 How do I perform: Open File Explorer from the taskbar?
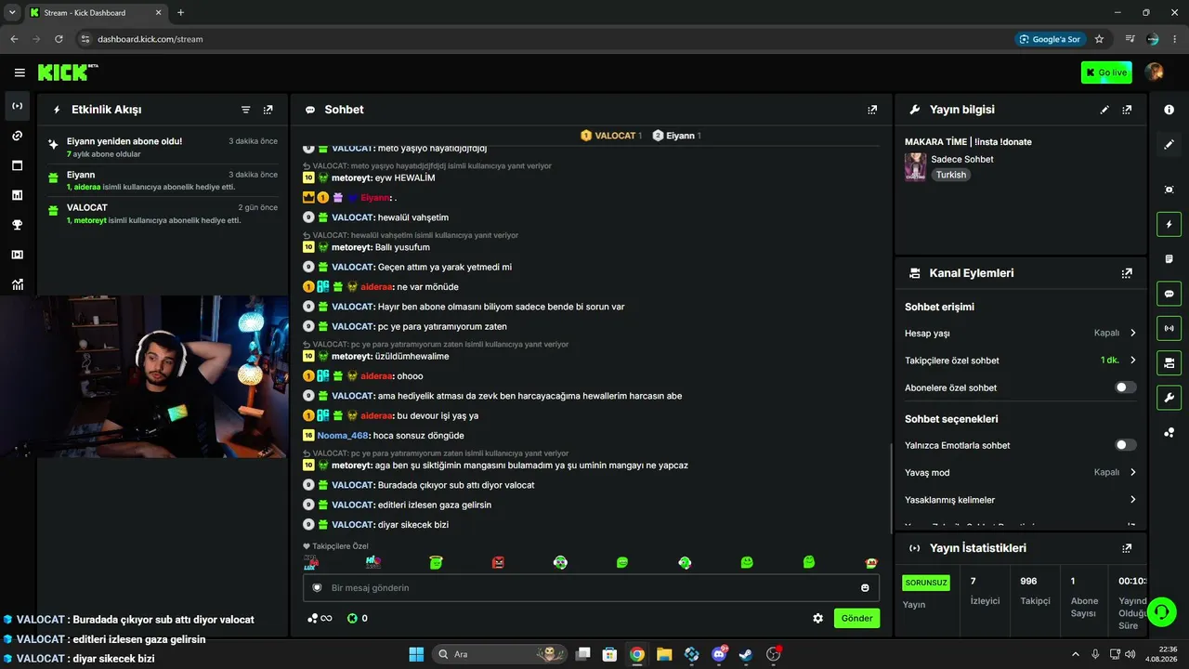coord(664,654)
